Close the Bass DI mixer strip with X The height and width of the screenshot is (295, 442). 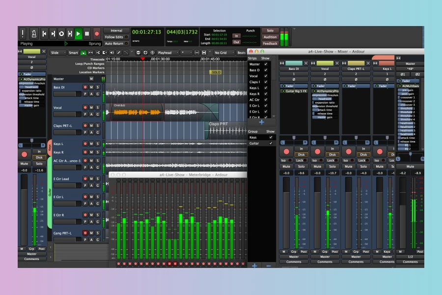tap(306, 63)
